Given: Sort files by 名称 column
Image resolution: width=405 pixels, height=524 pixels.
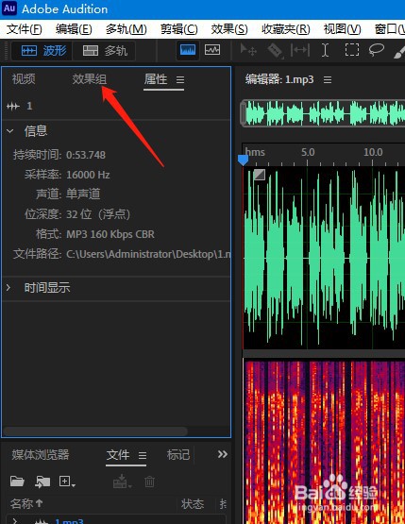Looking at the screenshot, I should click(26, 503).
